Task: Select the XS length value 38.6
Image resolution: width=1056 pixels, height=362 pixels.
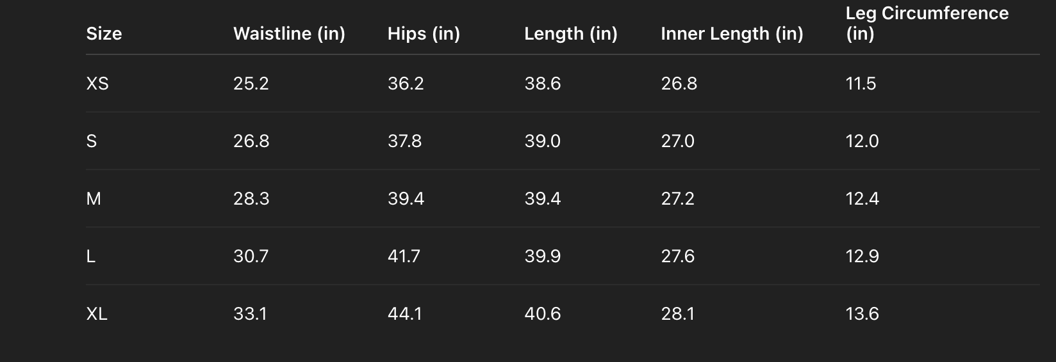Action: click(542, 84)
